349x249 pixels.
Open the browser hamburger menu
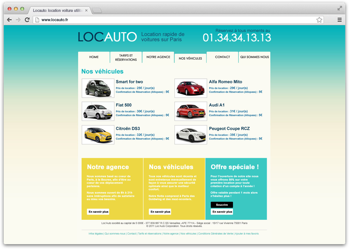pos(339,20)
